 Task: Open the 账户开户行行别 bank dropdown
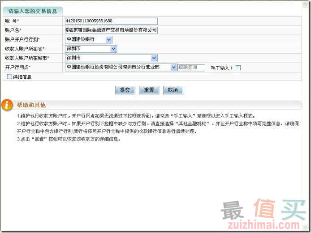click(88, 39)
